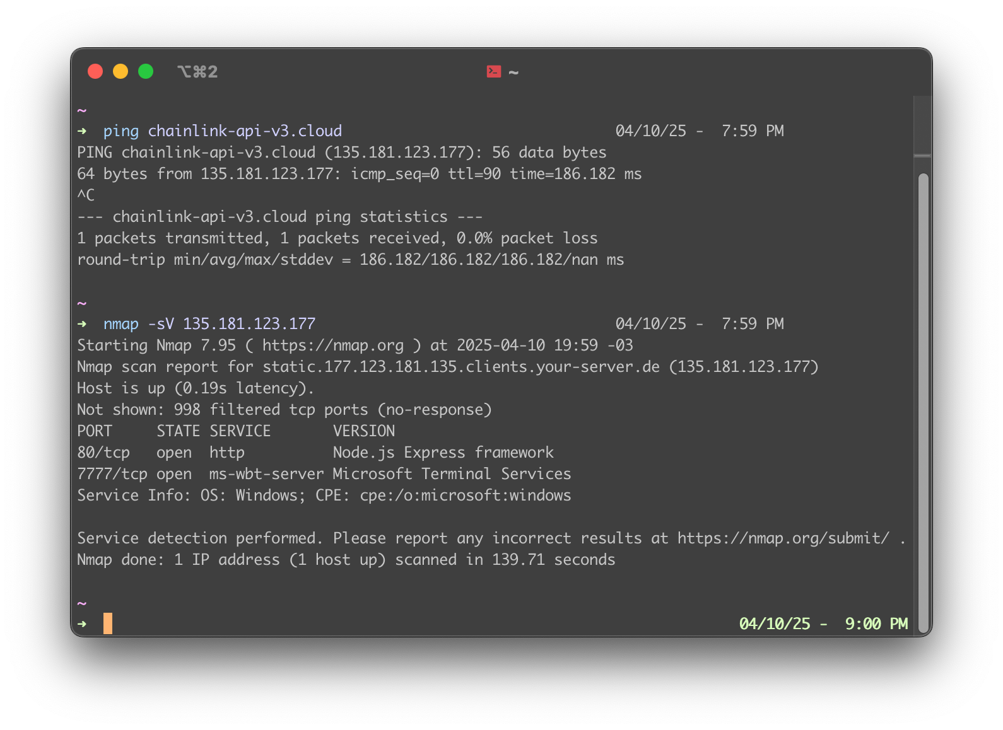Click the red terminal icon in title
This screenshot has height=730, width=1003.
click(x=494, y=72)
